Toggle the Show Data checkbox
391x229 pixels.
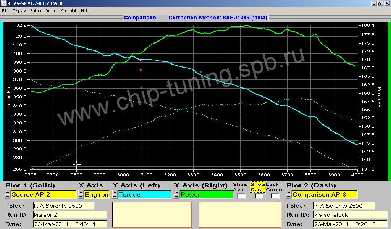259,196
